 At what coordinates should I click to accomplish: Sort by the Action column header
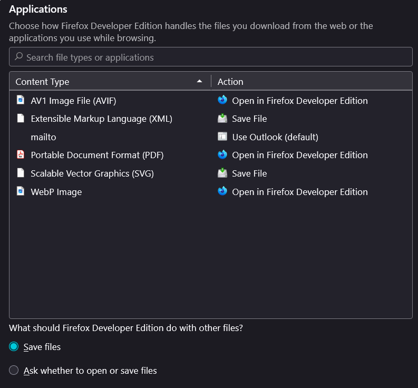[x=312, y=81]
